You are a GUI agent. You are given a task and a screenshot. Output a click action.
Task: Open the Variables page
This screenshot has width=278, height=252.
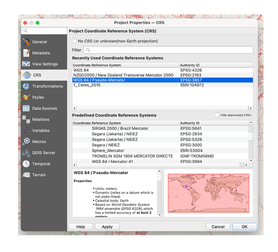click(x=44, y=130)
